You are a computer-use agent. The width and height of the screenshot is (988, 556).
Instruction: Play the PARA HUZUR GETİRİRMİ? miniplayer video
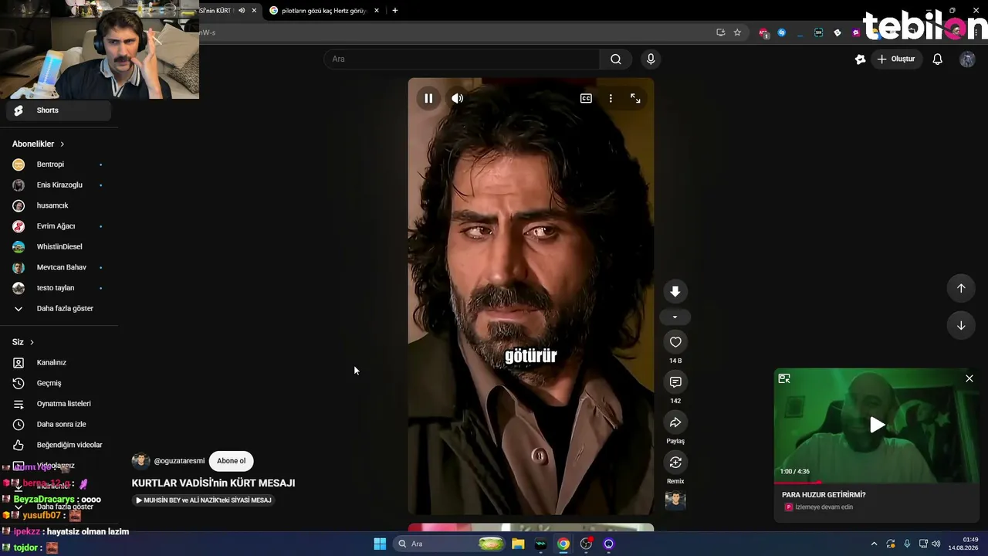(878, 425)
